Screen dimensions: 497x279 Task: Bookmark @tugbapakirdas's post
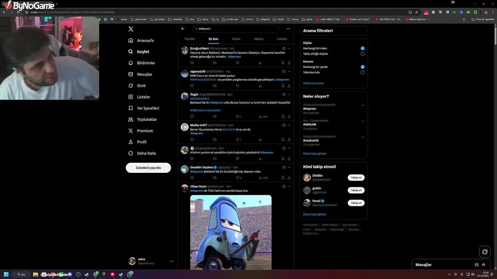click(283, 158)
